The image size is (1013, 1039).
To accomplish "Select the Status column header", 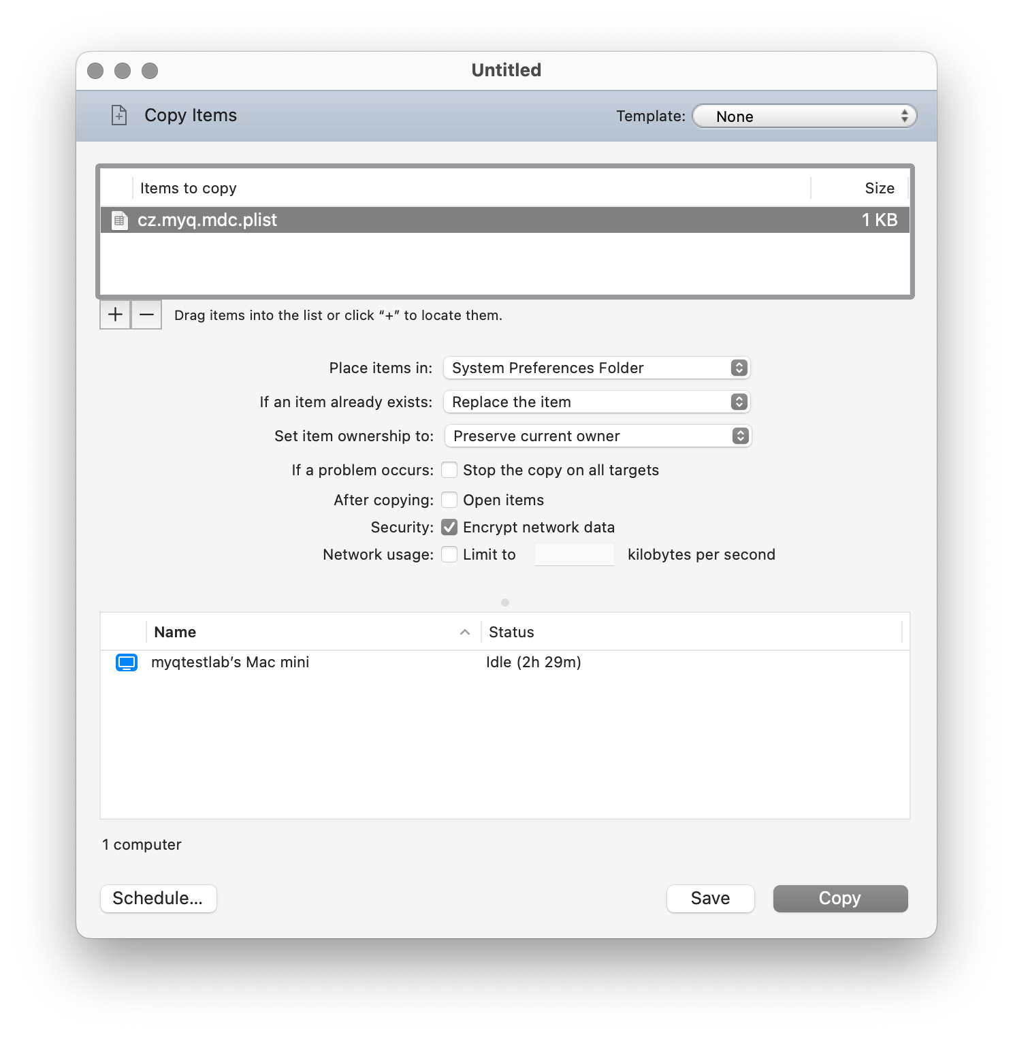I will (x=511, y=632).
